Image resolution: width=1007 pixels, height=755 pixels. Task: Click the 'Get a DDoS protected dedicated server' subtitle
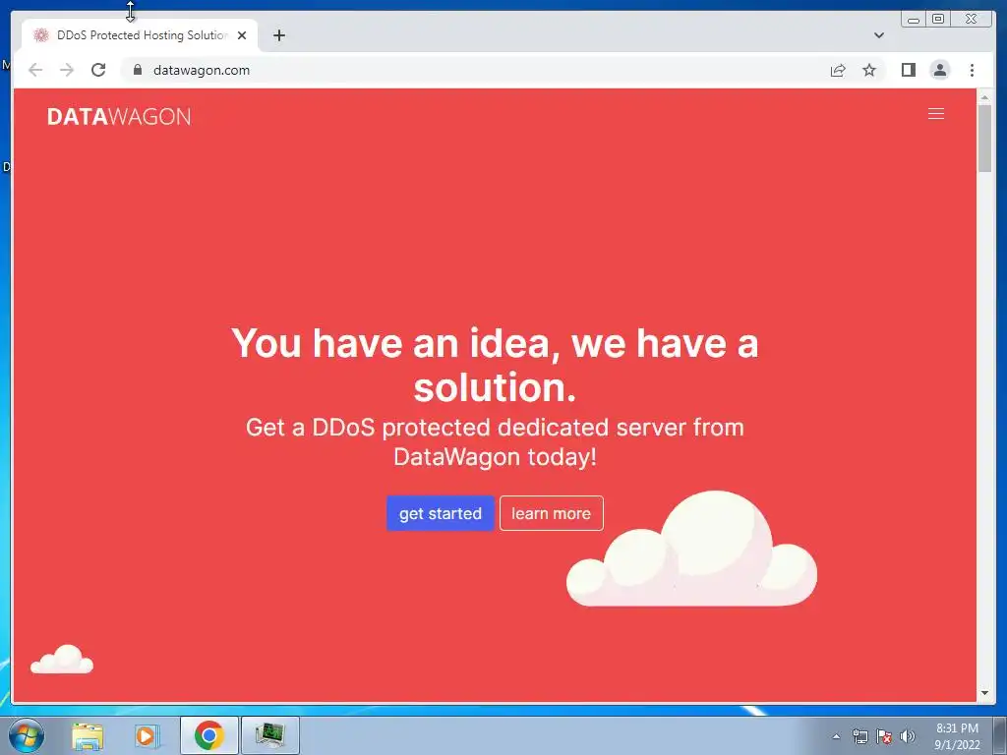pyautogui.click(x=495, y=442)
